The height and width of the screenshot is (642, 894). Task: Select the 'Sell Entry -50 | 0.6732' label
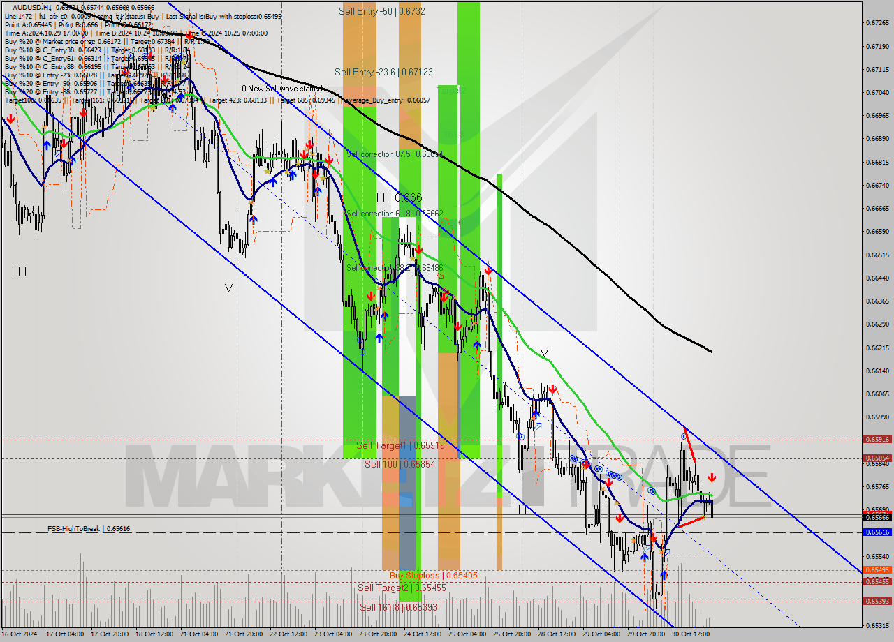pyautogui.click(x=382, y=11)
